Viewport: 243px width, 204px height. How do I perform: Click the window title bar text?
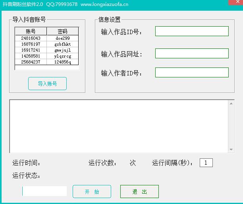pos(66,4)
